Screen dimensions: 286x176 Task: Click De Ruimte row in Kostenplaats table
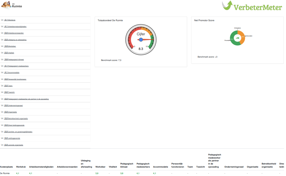(5, 173)
